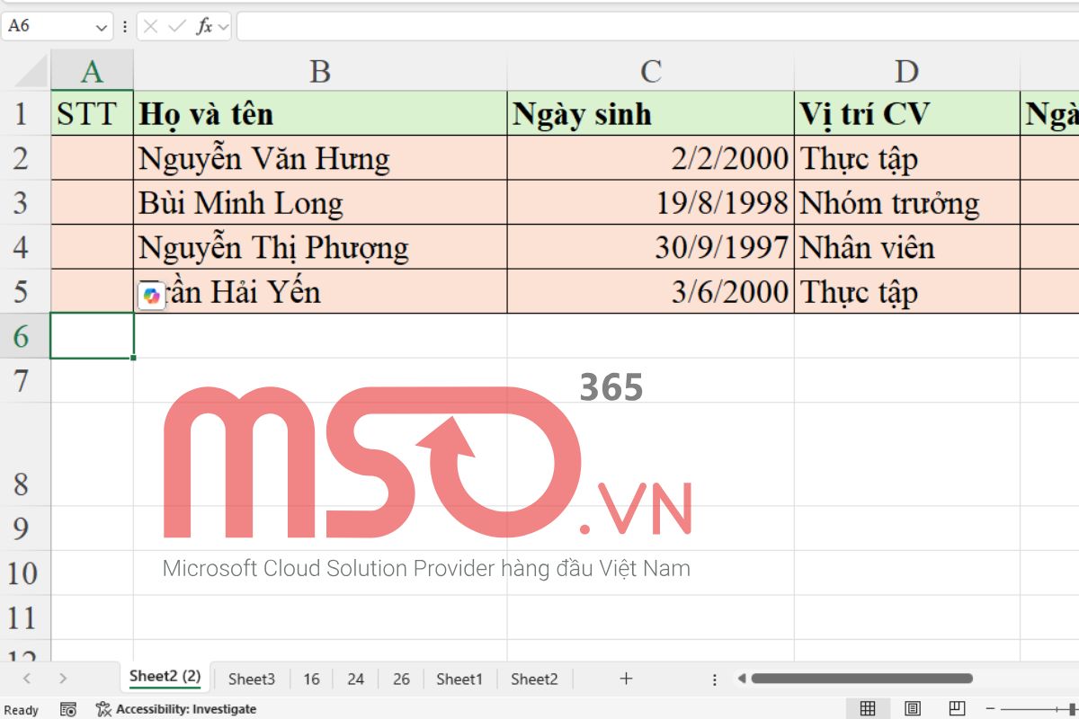Screen dimensions: 1079x719
Task: Select column C header
Action: tap(651, 70)
